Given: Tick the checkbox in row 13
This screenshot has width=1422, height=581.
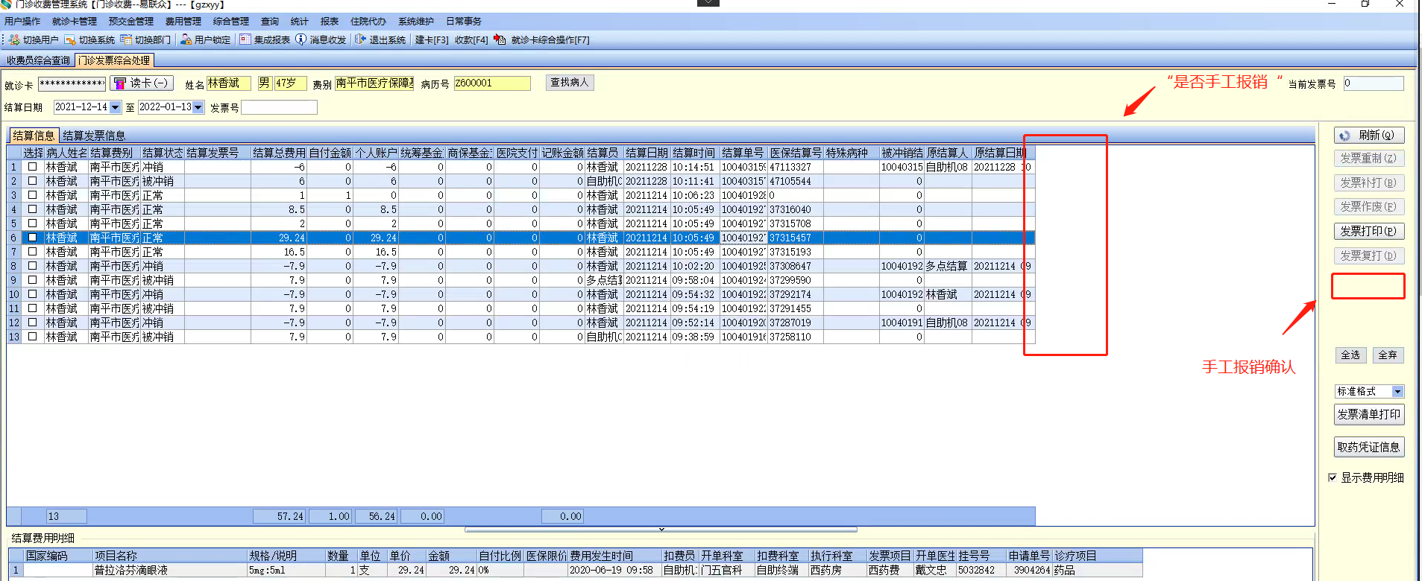Looking at the screenshot, I should [33, 337].
